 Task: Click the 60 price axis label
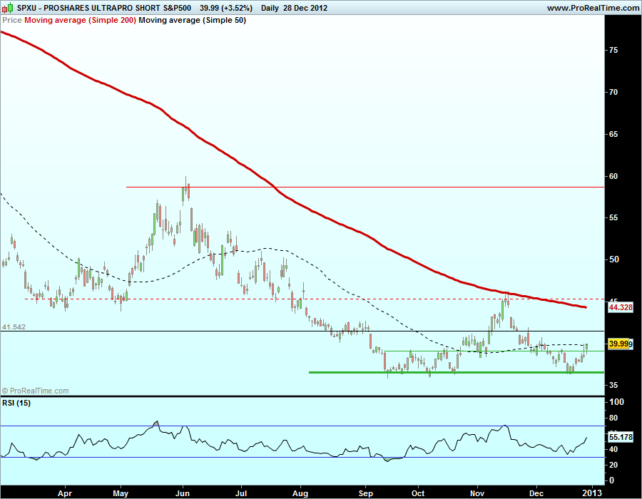click(x=613, y=176)
